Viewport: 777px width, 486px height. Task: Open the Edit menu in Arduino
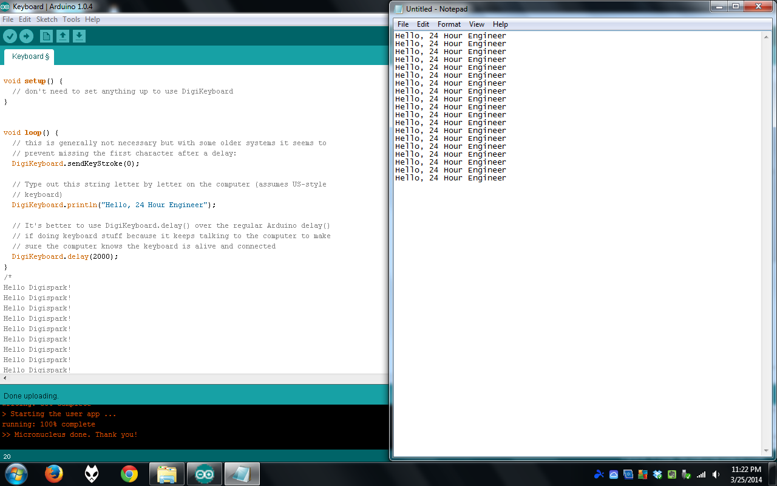[25, 19]
